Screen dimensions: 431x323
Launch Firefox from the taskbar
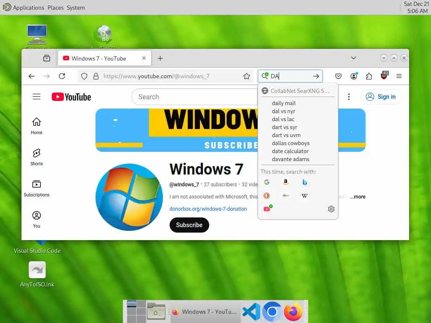(293, 312)
